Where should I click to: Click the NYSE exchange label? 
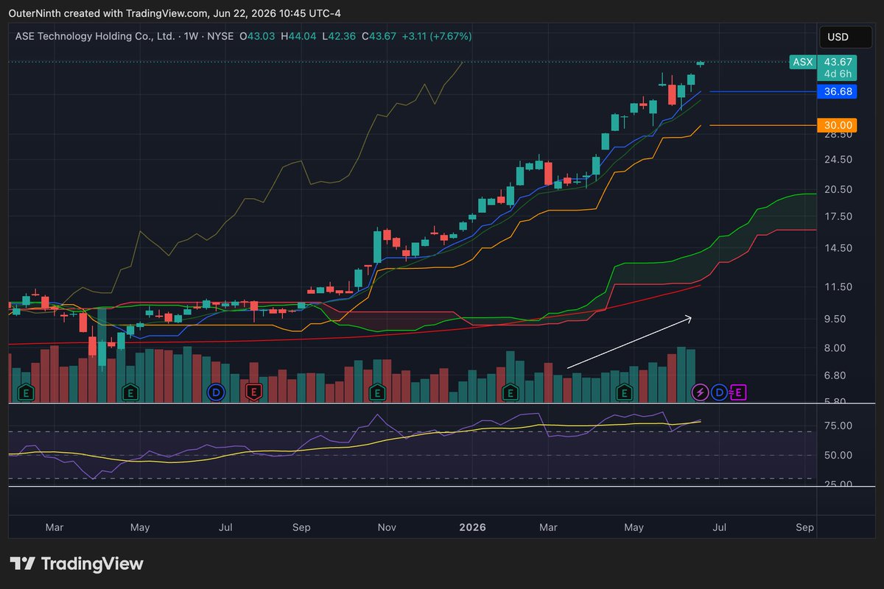[x=219, y=36]
